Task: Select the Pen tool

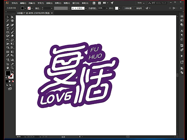Action: pos(8,25)
